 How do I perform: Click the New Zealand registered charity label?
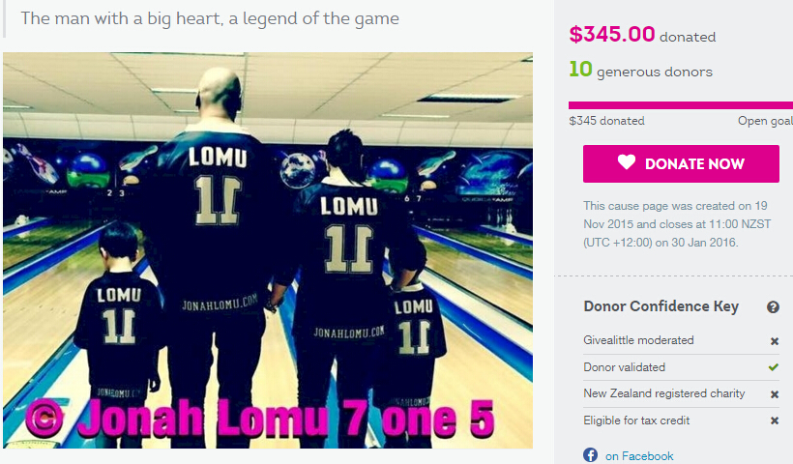664,393
